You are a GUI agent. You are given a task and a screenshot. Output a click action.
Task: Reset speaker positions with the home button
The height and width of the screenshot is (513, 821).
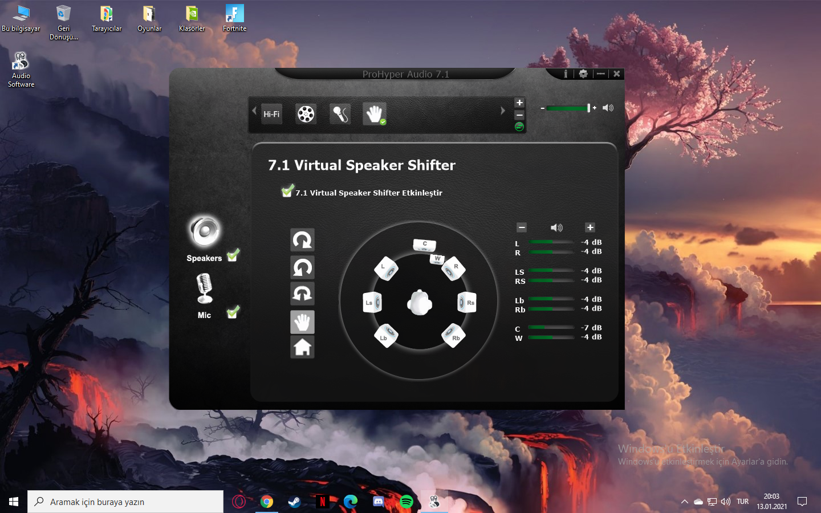(x=302, y=347)
